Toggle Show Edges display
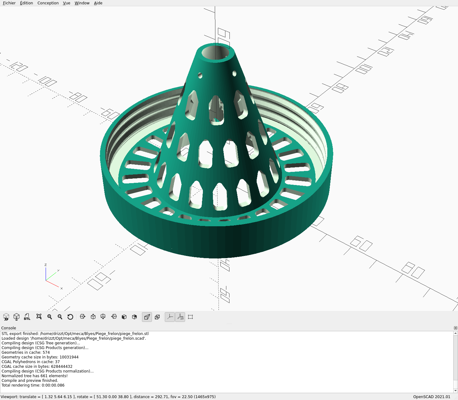This screenshot has height=400, width=458. (x=190, y=317)
